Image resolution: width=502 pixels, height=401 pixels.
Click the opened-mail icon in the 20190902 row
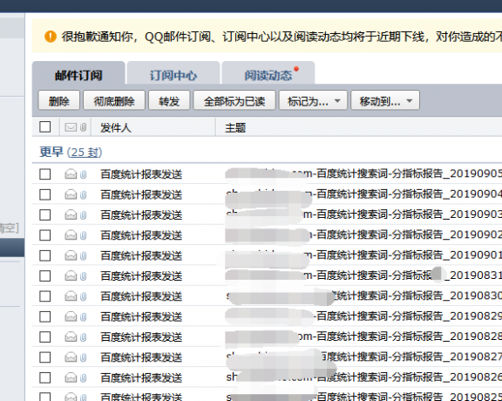[x=71, y=235]
